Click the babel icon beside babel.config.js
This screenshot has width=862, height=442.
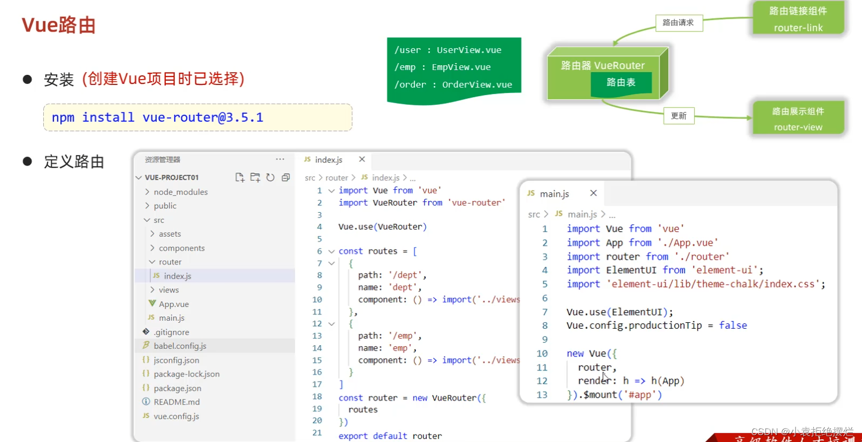click(146, 345)
